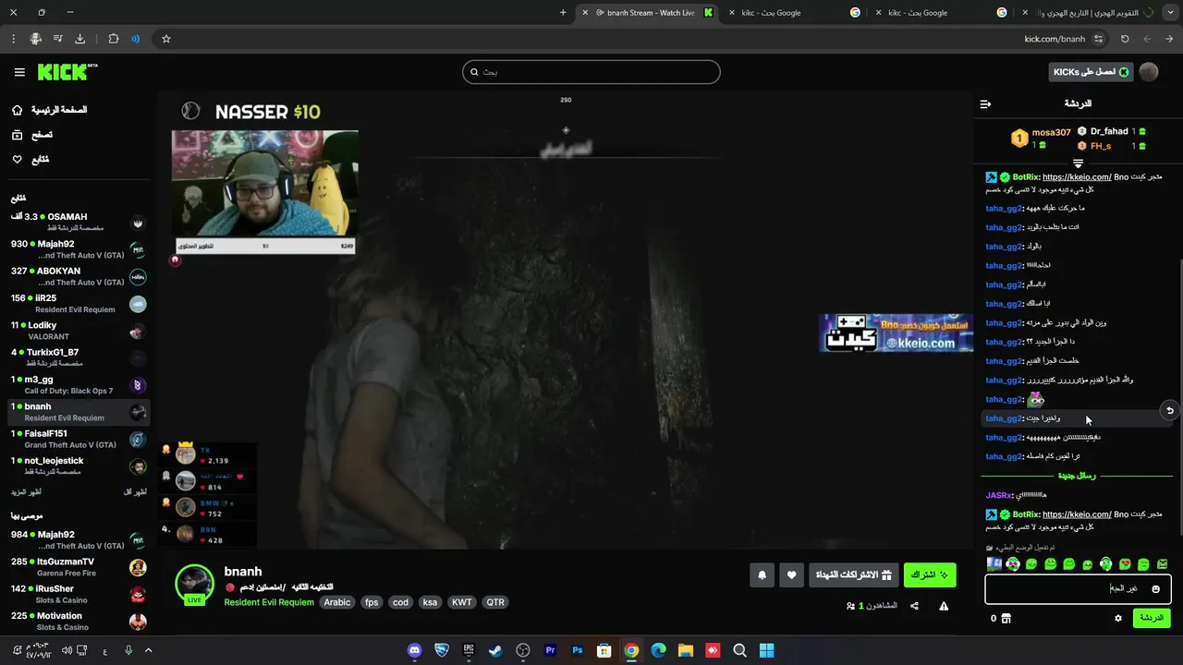The width and height of the screenshot is (1183, 665).
Task: Switch to the bnanh Stream browser tab
Action: 647,12
